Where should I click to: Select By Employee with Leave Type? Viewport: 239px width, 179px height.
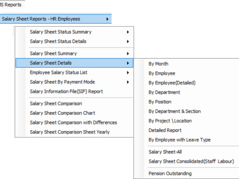click(x=180, y=140)
